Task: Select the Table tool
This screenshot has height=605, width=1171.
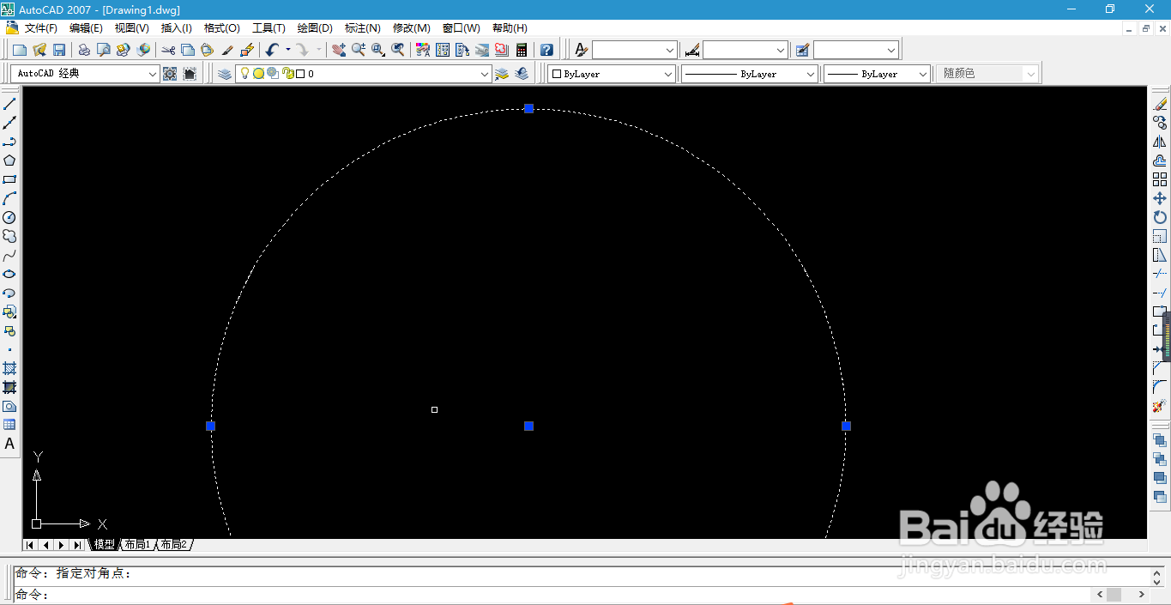Action: point(9,425)
